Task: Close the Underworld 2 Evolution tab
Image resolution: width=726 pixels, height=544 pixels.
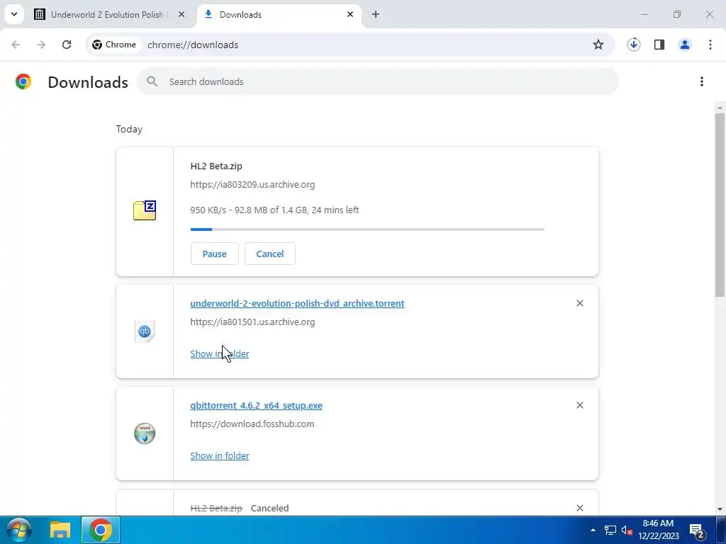Action: [181, 15]
